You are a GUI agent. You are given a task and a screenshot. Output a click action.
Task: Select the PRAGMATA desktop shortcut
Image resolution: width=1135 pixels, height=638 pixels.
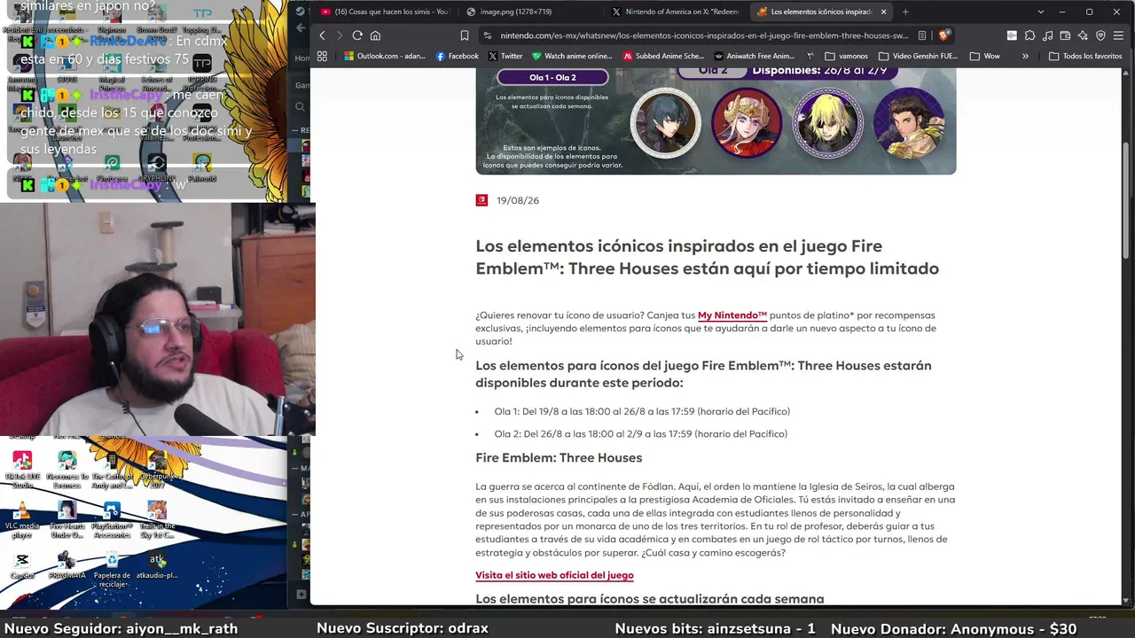click(67, 565)
